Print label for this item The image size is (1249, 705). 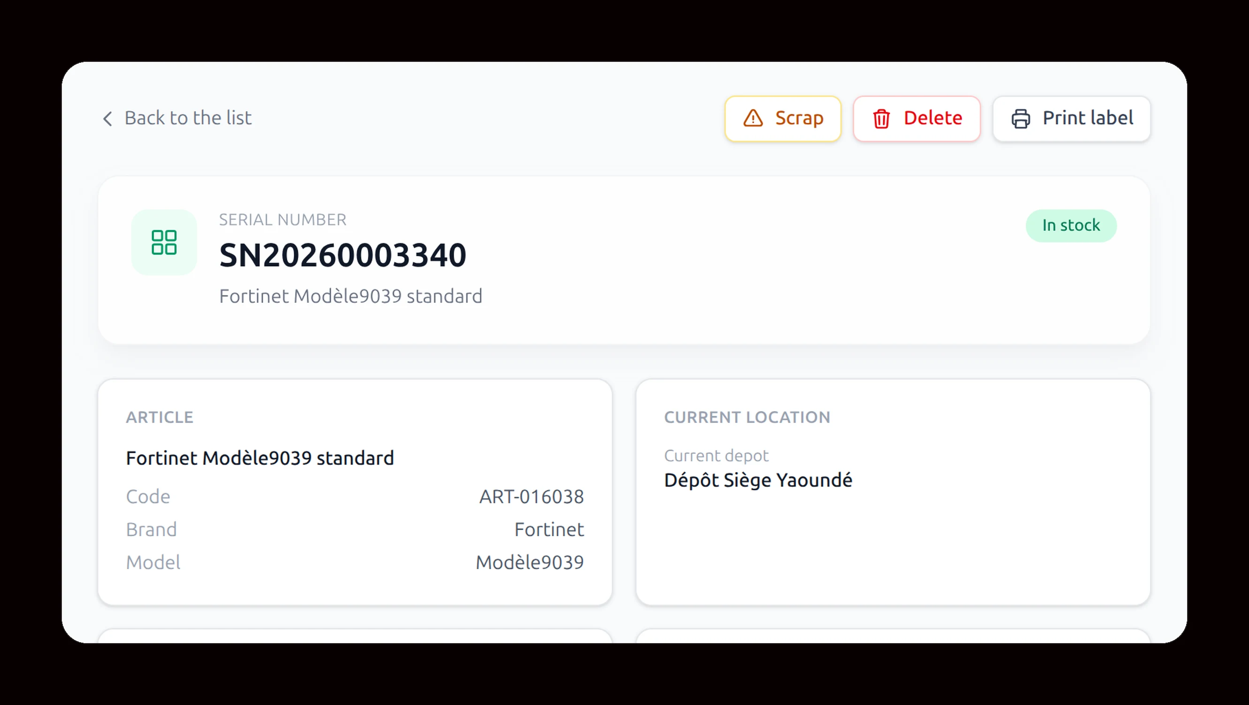(1071, 119)
